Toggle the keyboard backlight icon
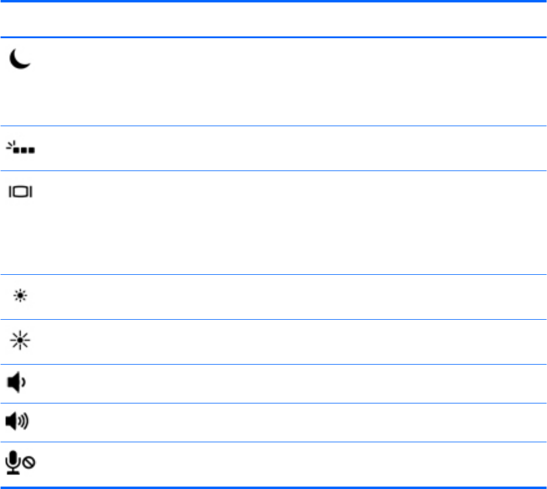547x489 pixels. (22, 147)
